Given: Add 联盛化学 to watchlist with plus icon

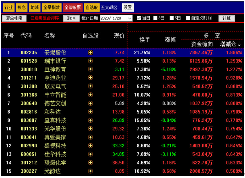Looking at the screenshot, I should (x=90, y=163).
